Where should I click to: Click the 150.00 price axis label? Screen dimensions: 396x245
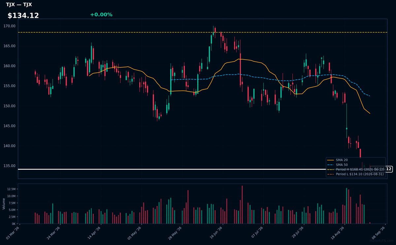[10, 106]
